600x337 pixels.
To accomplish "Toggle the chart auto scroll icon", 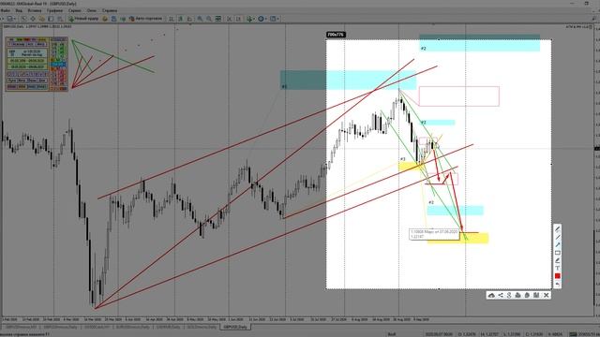I will [229, 19].
